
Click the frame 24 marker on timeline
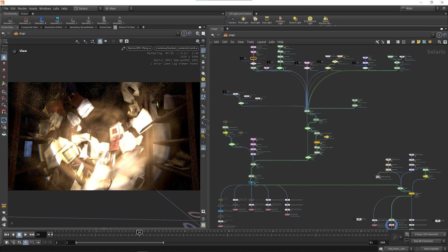(139, 232)
